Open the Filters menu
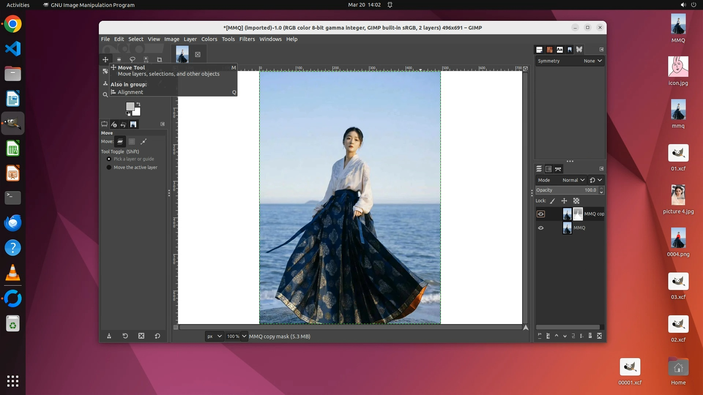Viewport: 703px width, 395px height. click(247, 39)
